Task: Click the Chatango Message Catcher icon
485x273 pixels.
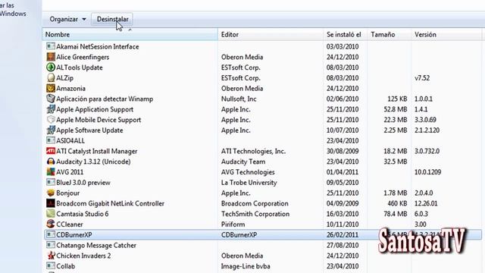Action: pos(51,245)
